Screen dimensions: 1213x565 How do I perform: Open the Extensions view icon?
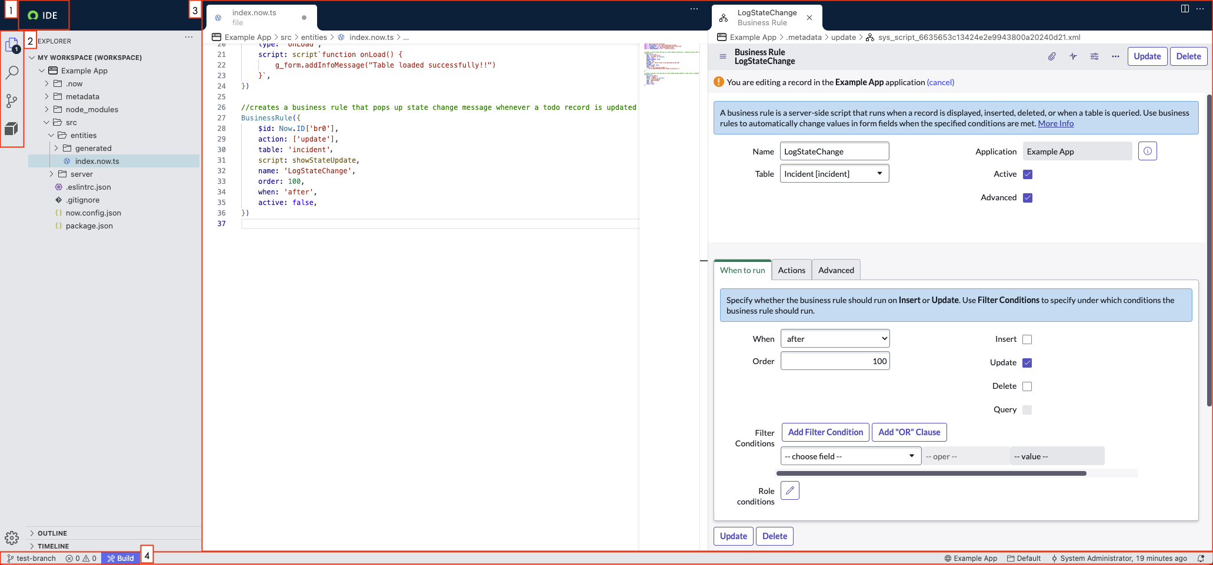pyautogui.click(x=12, y=129)
